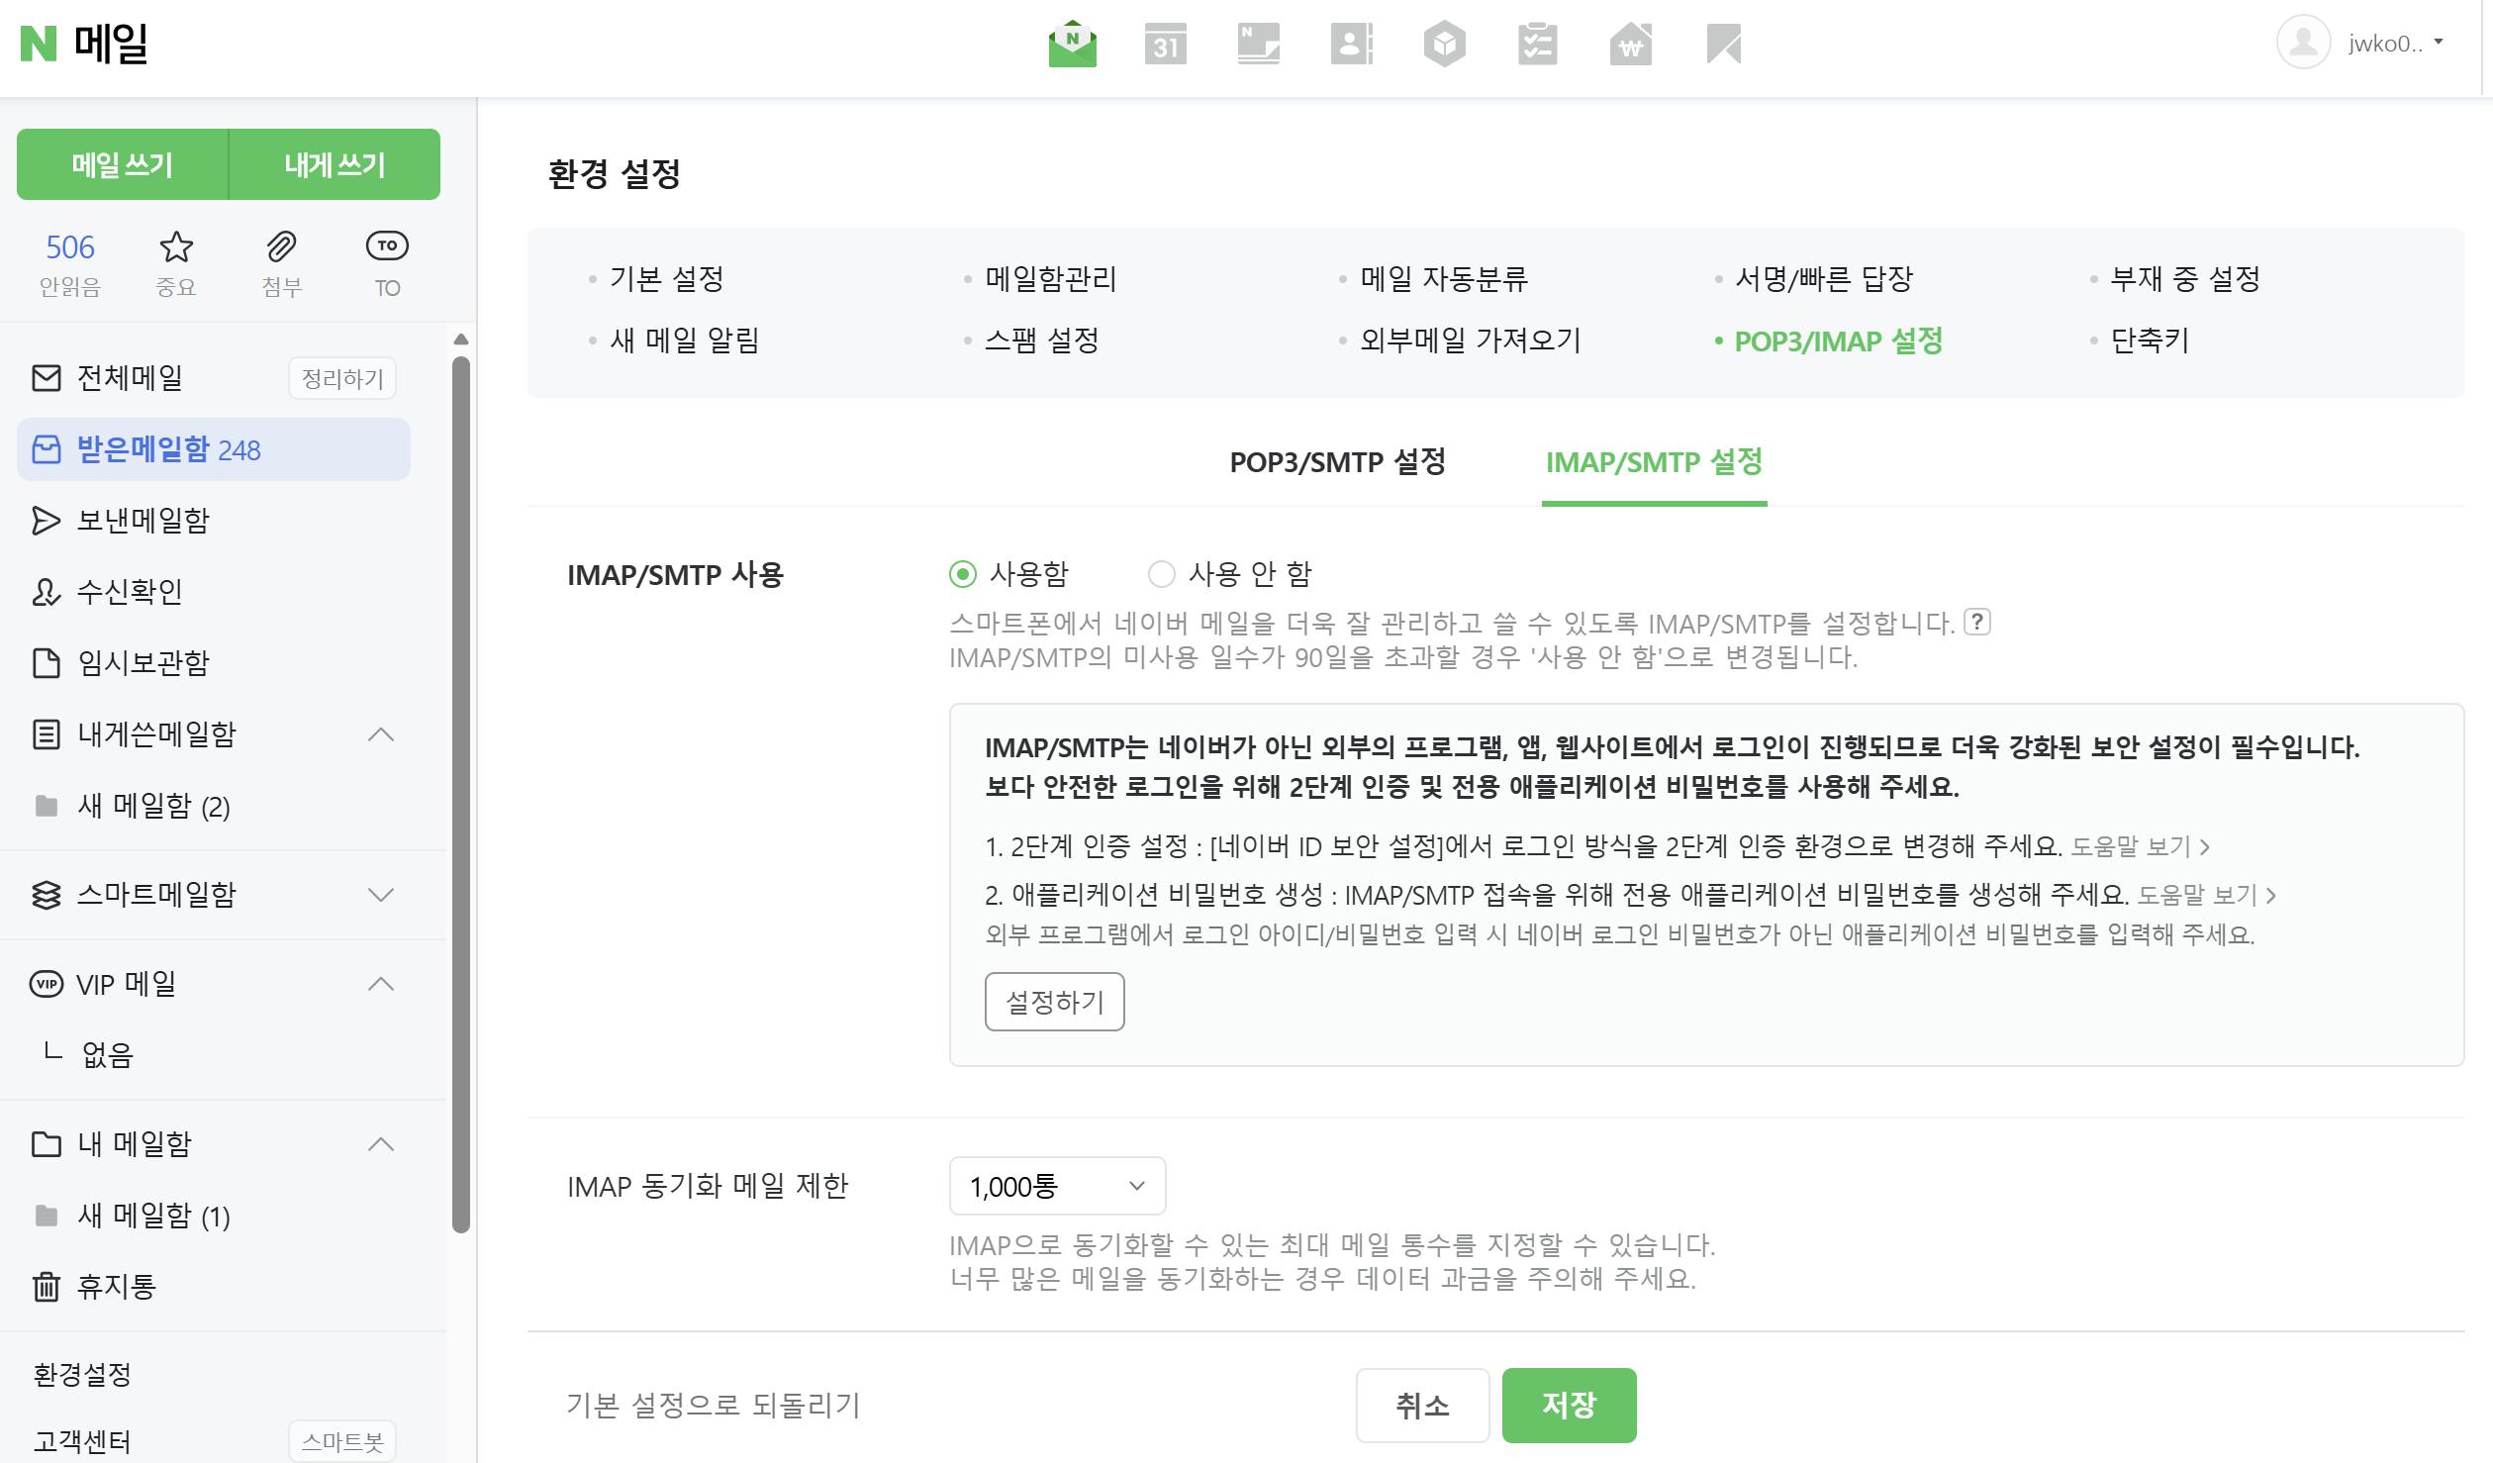Open the cloud drive cube icon
Image resolution: width=2493 pixels, height=1463 pixels.
(x=1444, y=45)
